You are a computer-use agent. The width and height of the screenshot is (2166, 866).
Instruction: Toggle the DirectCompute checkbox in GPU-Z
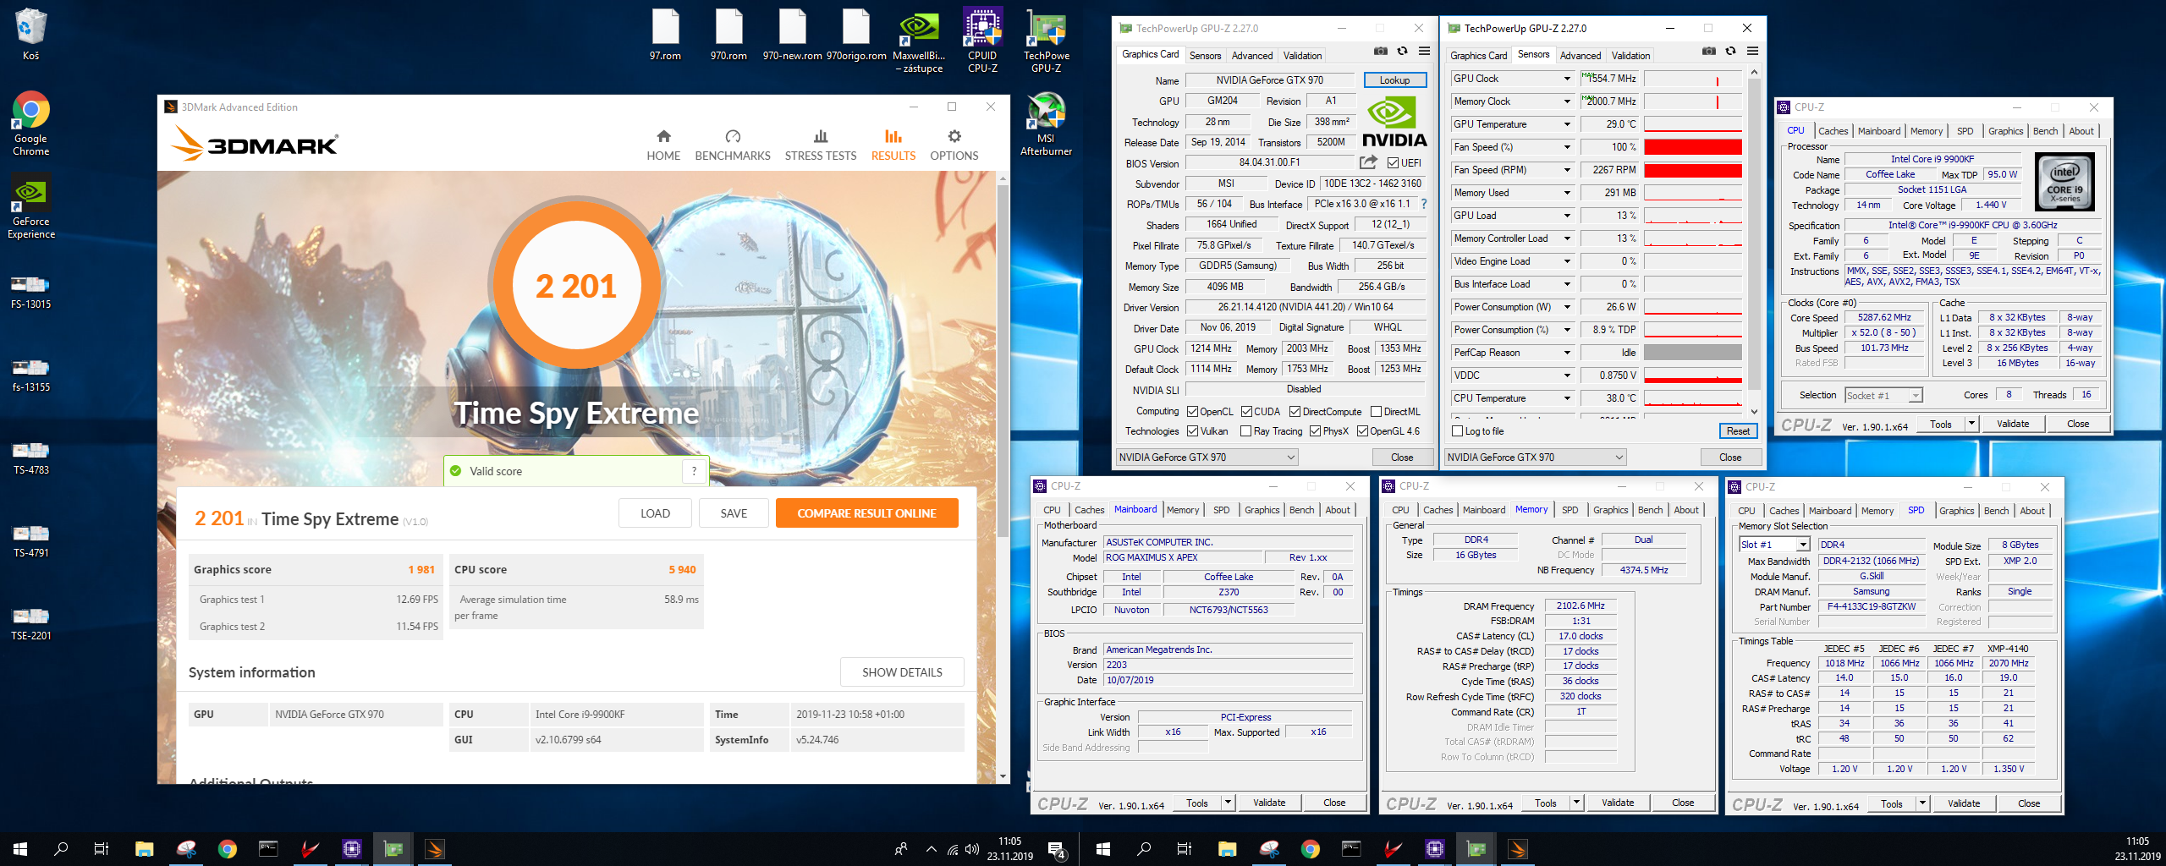pyautogui.click(x=1295, y=412)
